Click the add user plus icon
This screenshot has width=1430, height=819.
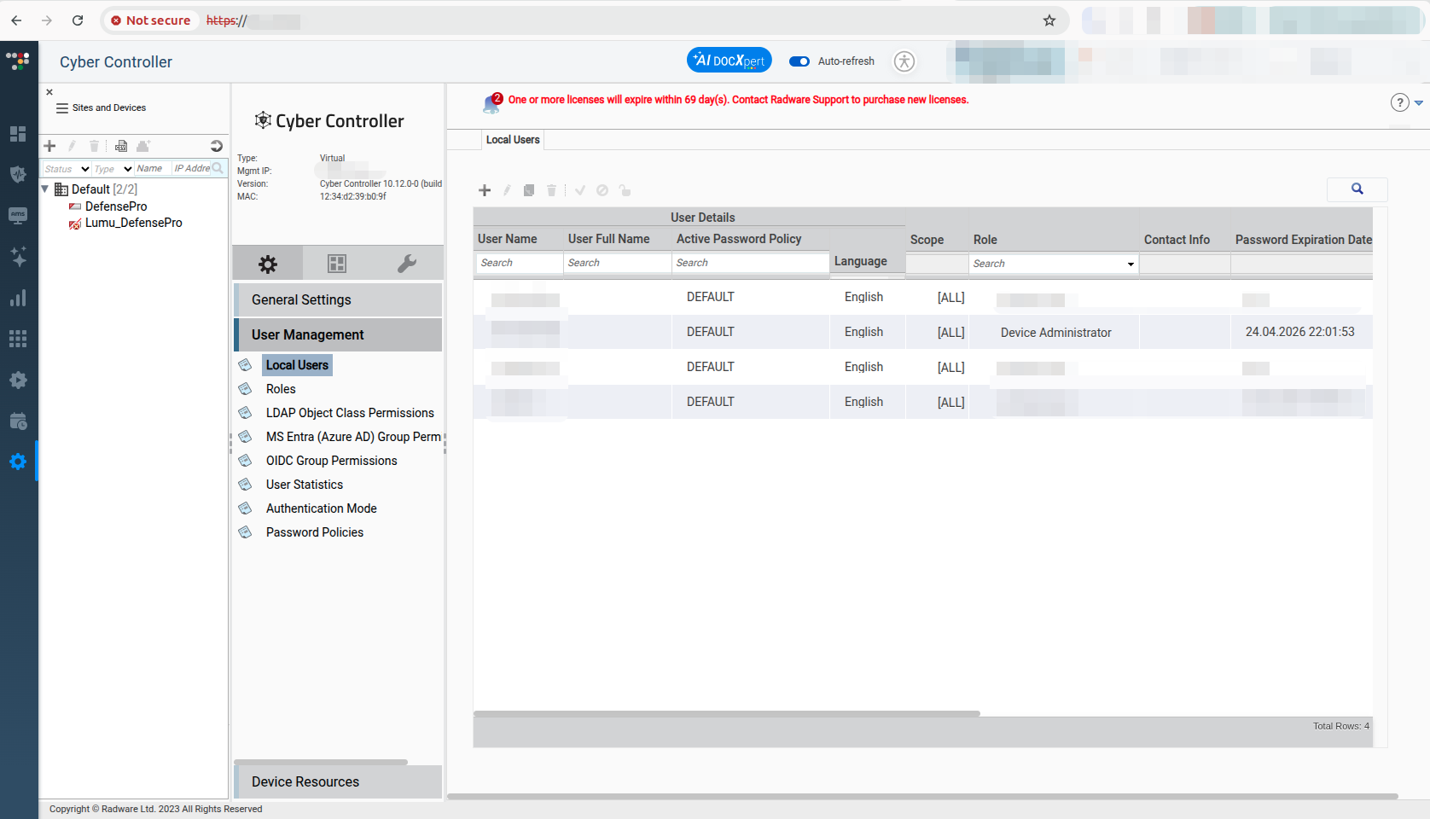coord(485,190)
